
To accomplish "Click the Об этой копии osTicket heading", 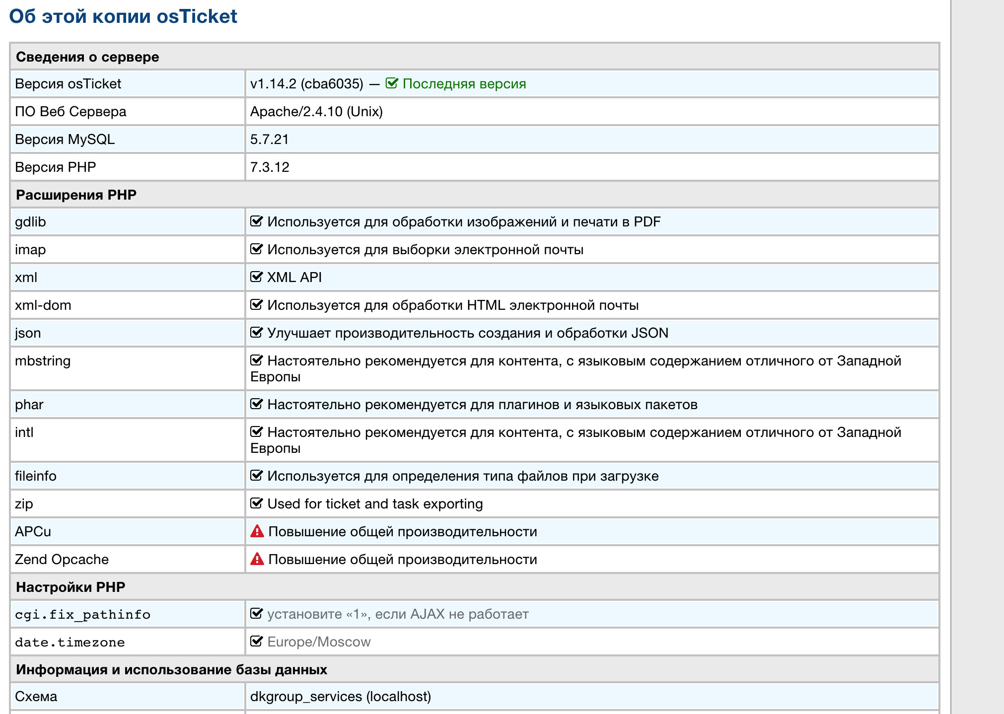I will (123, 16).
